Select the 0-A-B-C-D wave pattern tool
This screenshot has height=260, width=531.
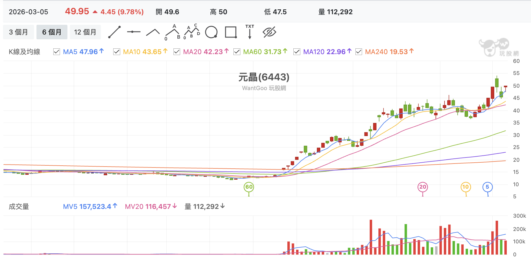click(x=192, y=31)
